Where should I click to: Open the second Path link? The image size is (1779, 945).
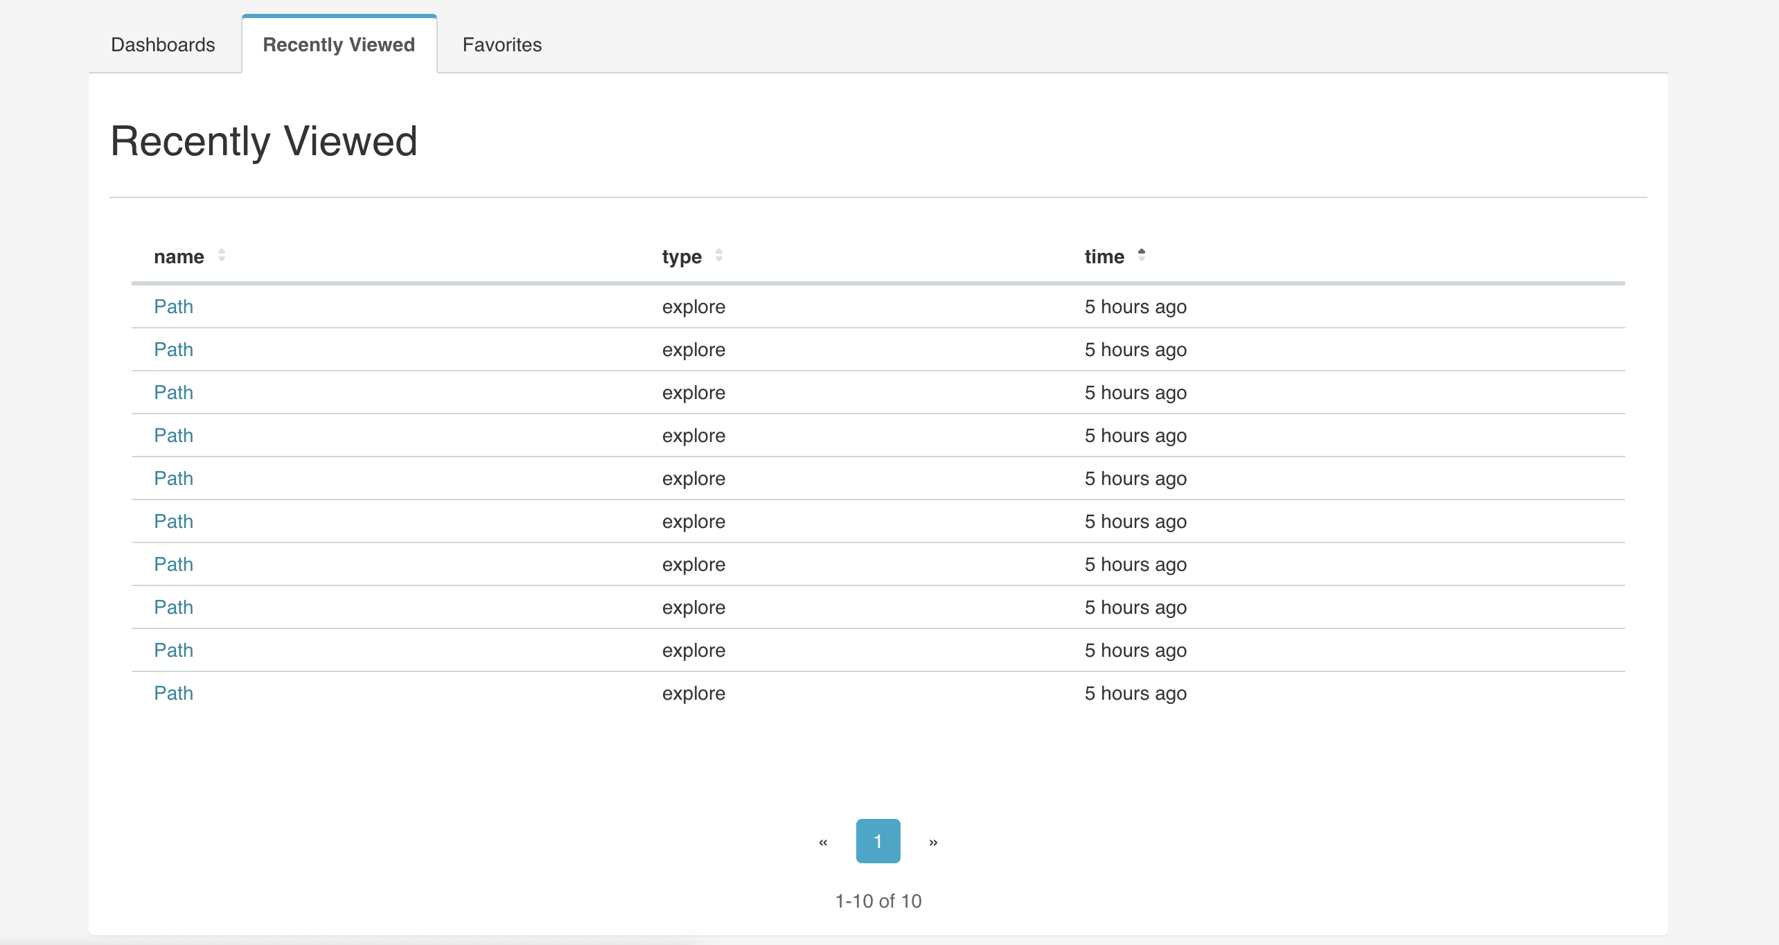pos(173,350)
